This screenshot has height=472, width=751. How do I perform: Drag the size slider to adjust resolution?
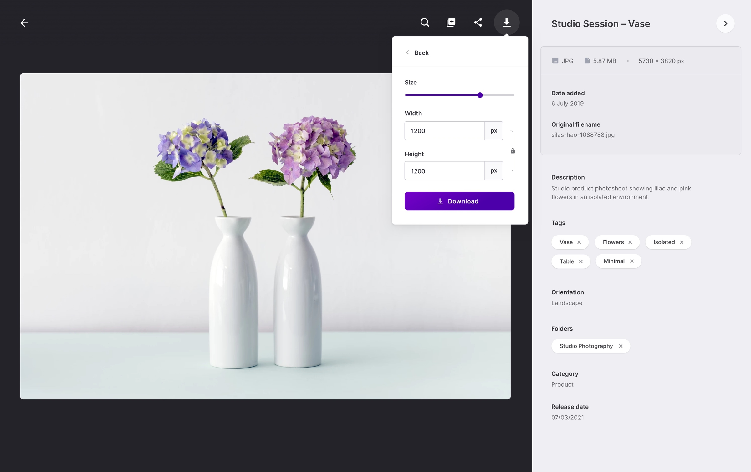(x=480, y=96)
